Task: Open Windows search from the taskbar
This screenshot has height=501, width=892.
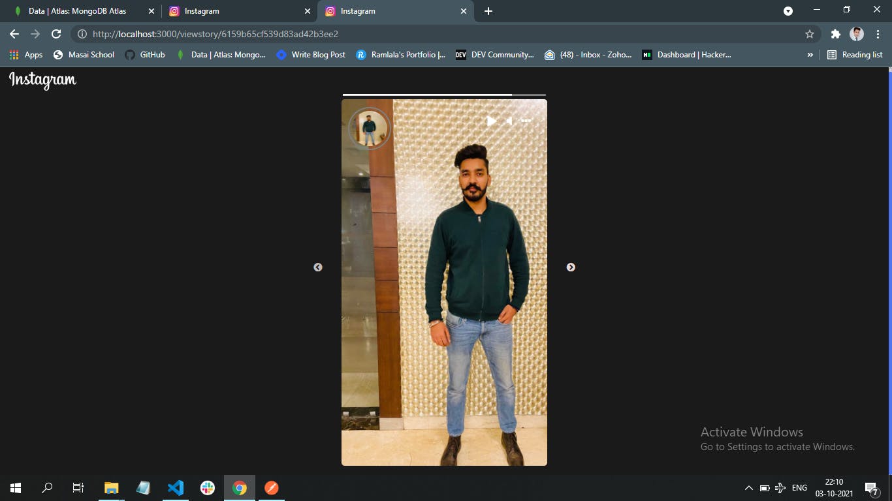Action: 47,487
